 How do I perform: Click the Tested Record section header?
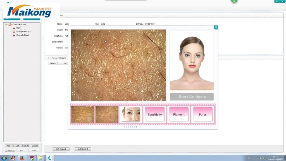[x=59, y=58]
